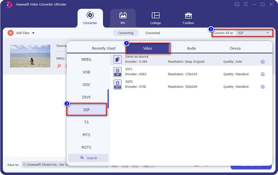Image resolution: width=278 pixels, height=175 pixels.
Task: Choose OGV in the format list
Action: 86,85
